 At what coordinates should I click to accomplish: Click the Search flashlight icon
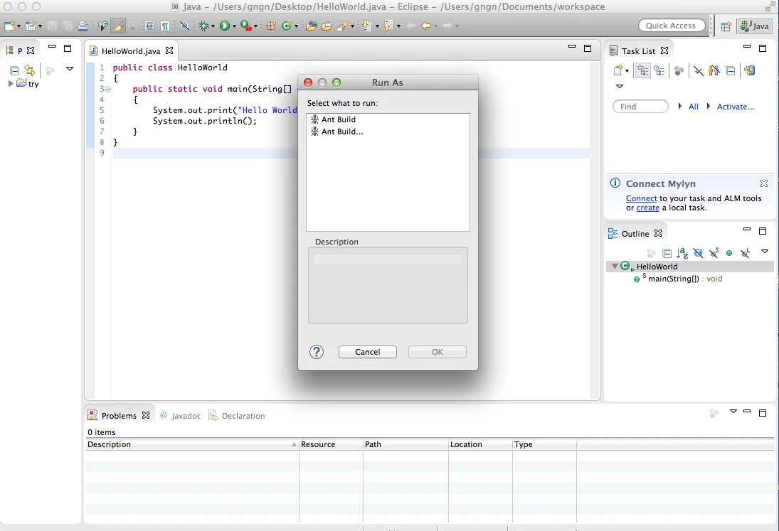click(x=342, y=26)
